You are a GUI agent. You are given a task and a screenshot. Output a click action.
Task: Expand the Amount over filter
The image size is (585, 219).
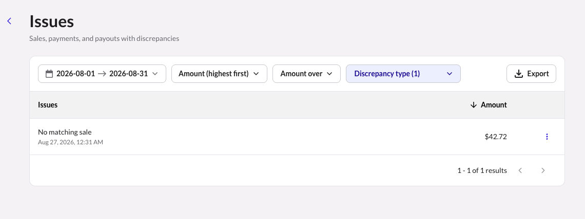[306, 74]
